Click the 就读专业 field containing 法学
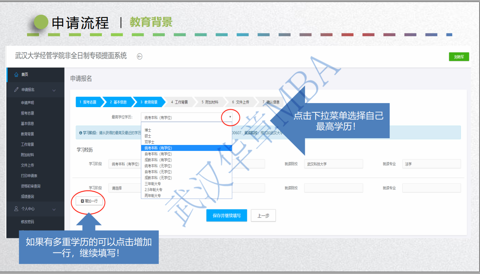Image resolution: width=480 pixels, height=274 pixels. pyautogui.click(x=431, y=164)
